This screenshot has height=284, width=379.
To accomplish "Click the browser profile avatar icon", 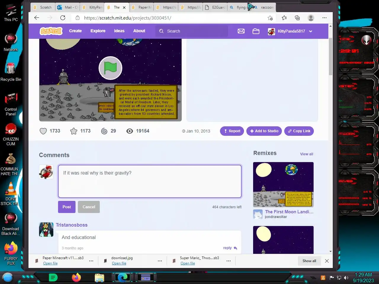I will click(x=311, y=18).
